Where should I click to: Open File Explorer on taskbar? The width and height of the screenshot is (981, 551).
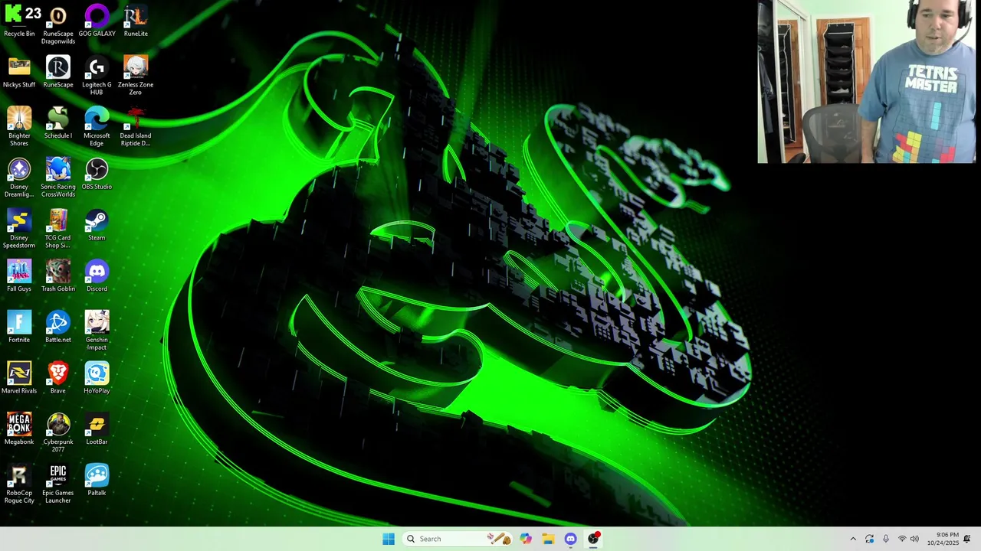point(548,539)
